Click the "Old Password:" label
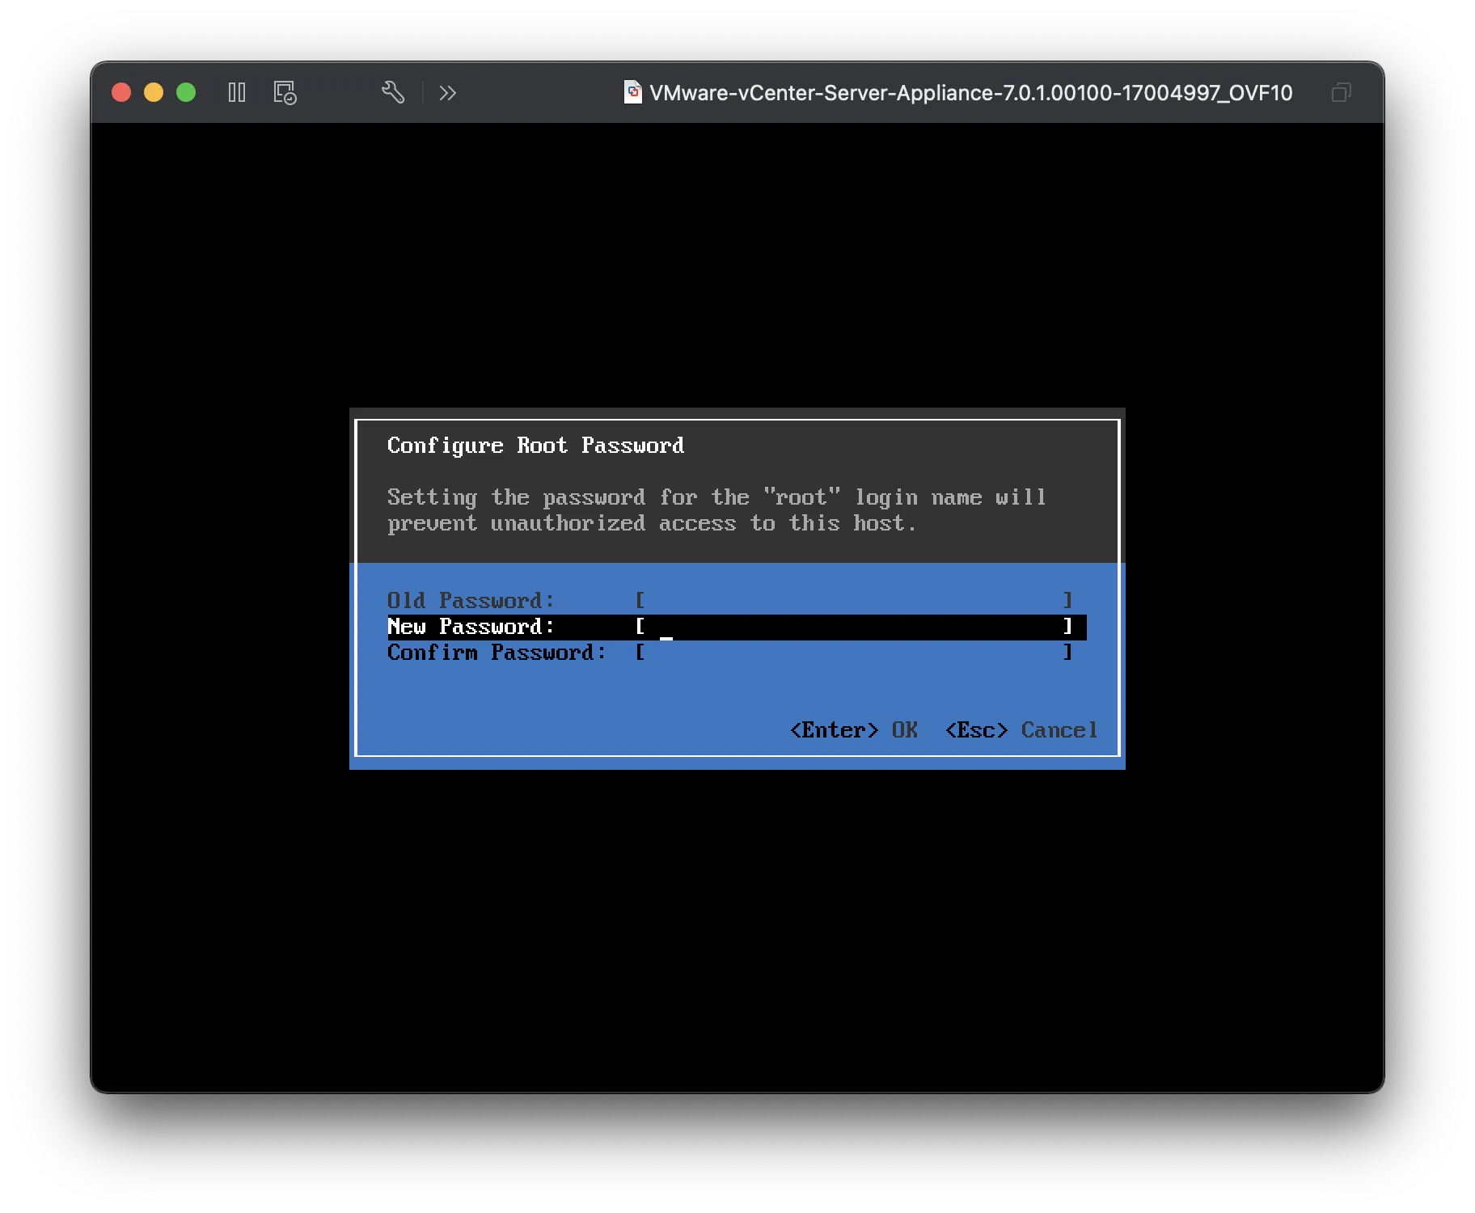 [x=471, y=600]
